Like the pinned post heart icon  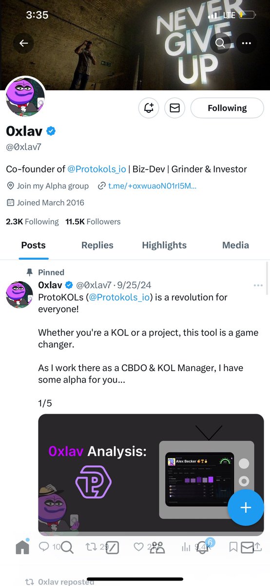tap(139, 547)
